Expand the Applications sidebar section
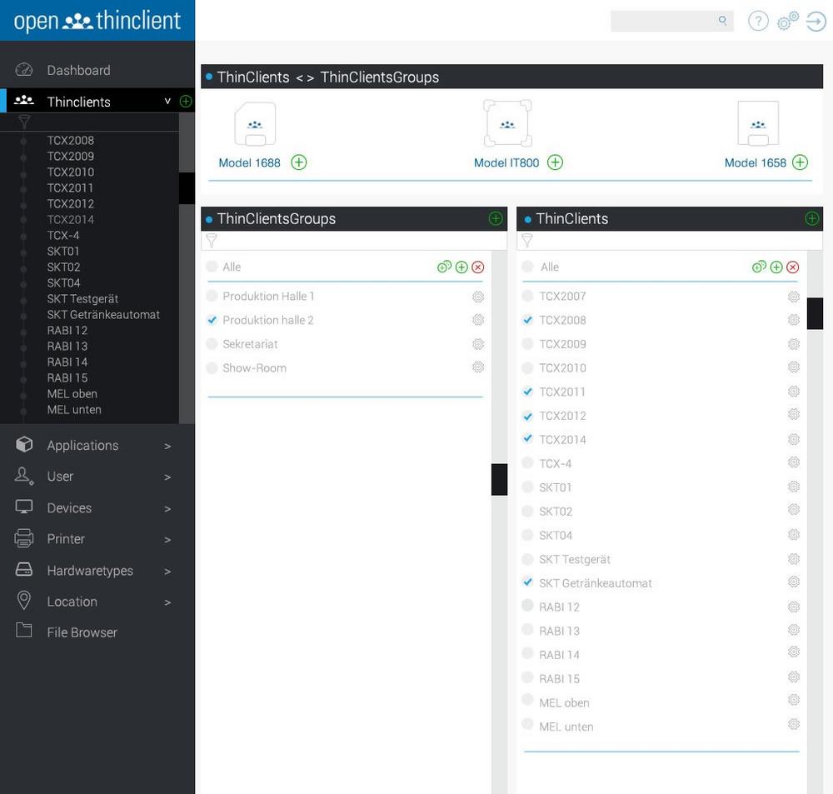 167,446
